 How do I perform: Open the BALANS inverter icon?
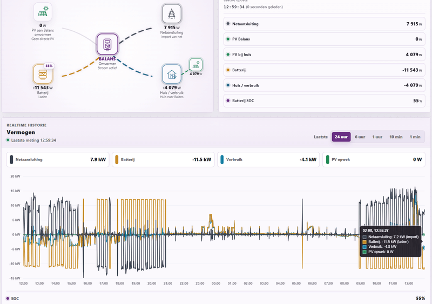[107, 44]
